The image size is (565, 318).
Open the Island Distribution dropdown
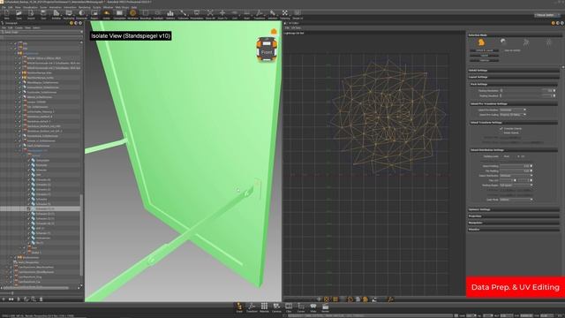[516, 176]
